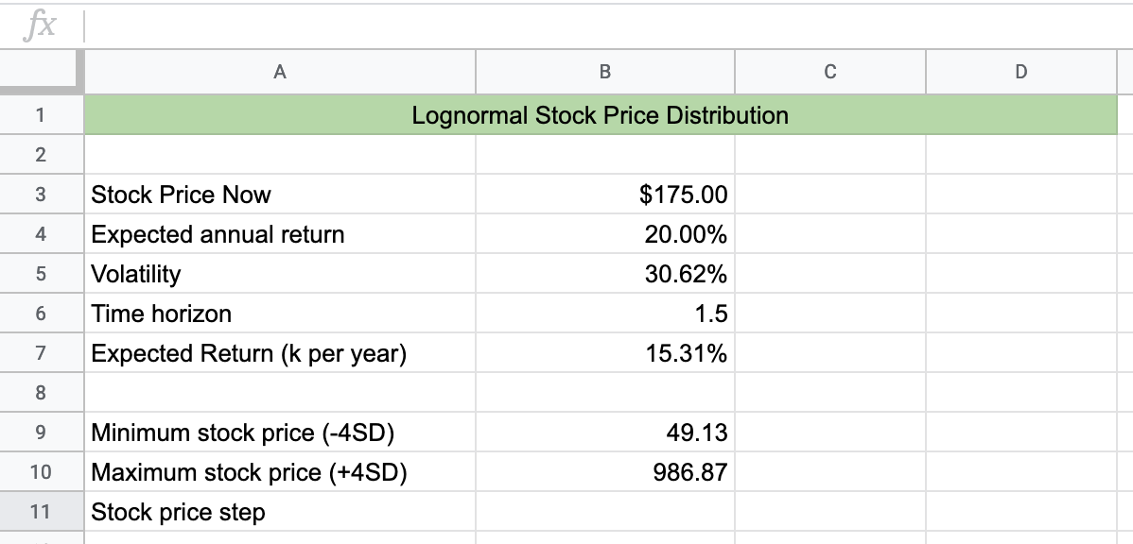The height and width of the screenshot is (544, 1133).
Task: Select row 5 header
Action: tap(42, 274)
